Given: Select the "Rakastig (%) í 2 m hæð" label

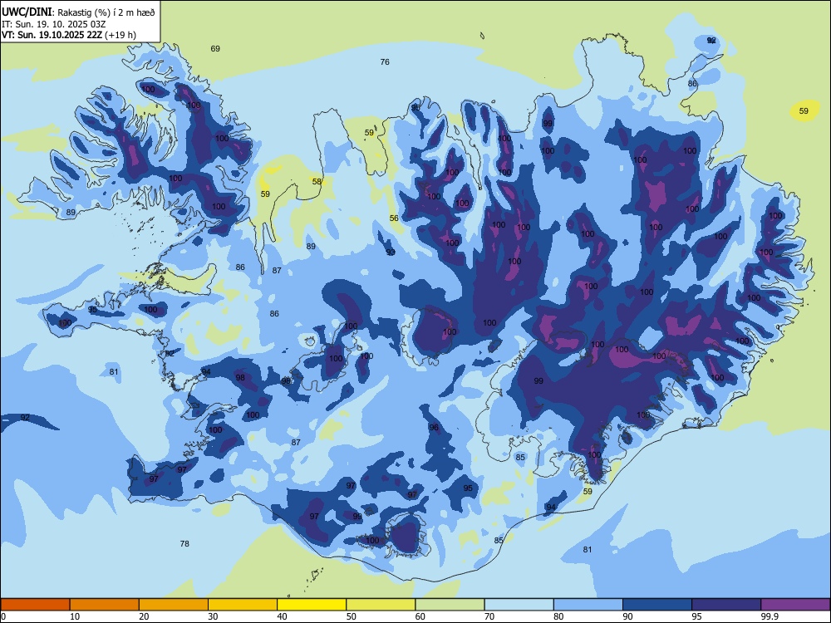Looking at the screenshot, I should click(106, 12).
